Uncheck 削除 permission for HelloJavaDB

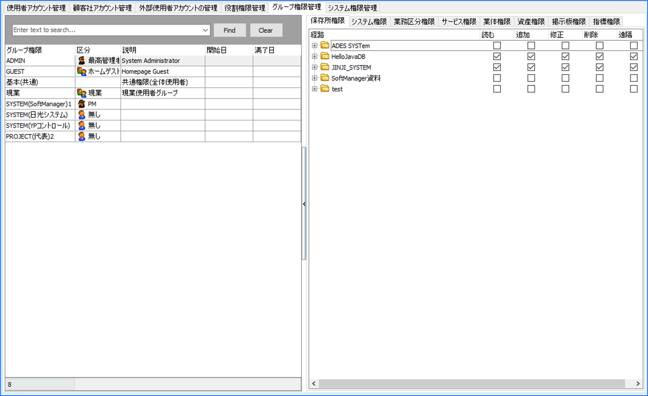point(599,57)
